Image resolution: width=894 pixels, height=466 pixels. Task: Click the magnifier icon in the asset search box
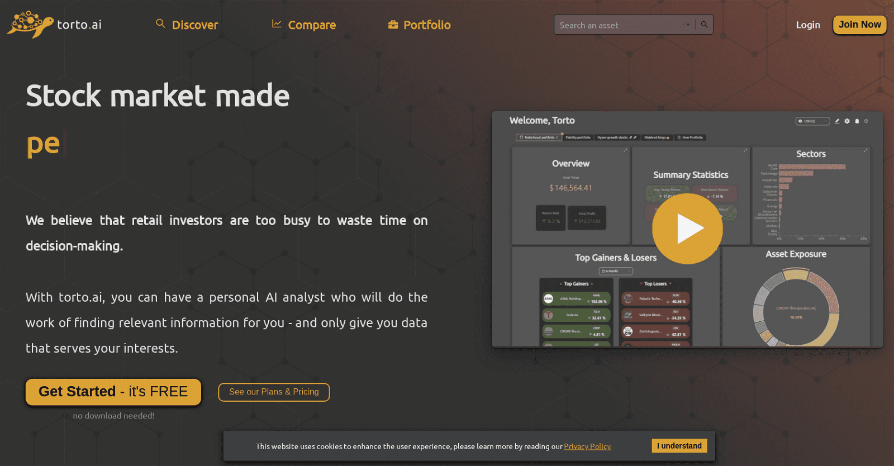705,25
